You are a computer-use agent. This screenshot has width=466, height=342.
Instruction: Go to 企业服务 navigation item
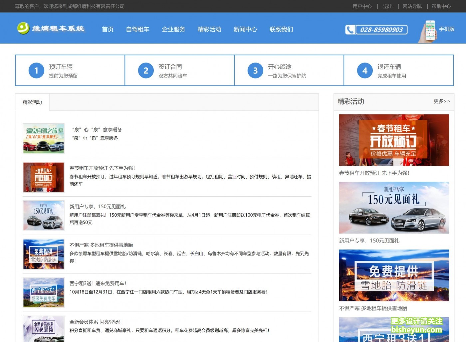173,29
